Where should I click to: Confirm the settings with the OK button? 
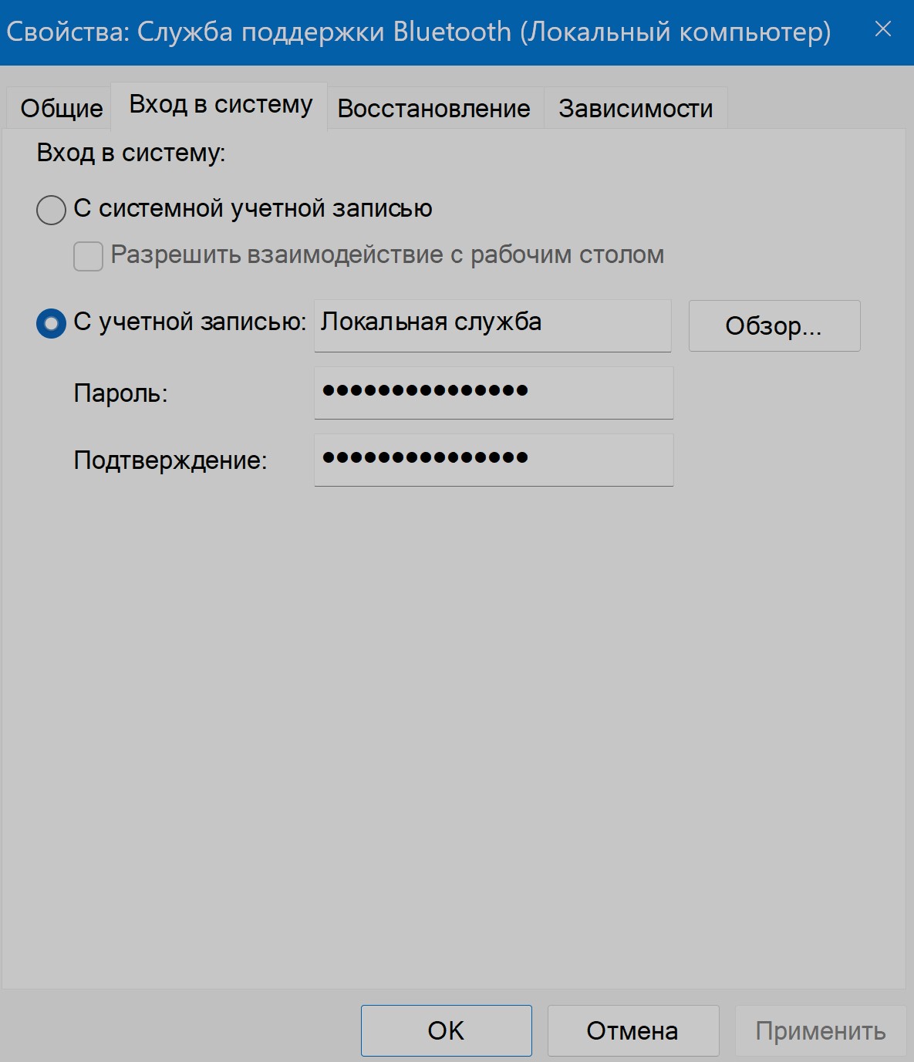click(x=446, y=1030)
